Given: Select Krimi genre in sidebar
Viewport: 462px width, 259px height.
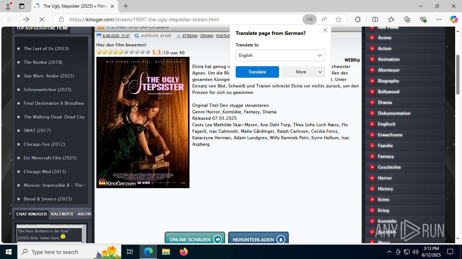Looking at the screenshot, I should (x=384, y=199).
